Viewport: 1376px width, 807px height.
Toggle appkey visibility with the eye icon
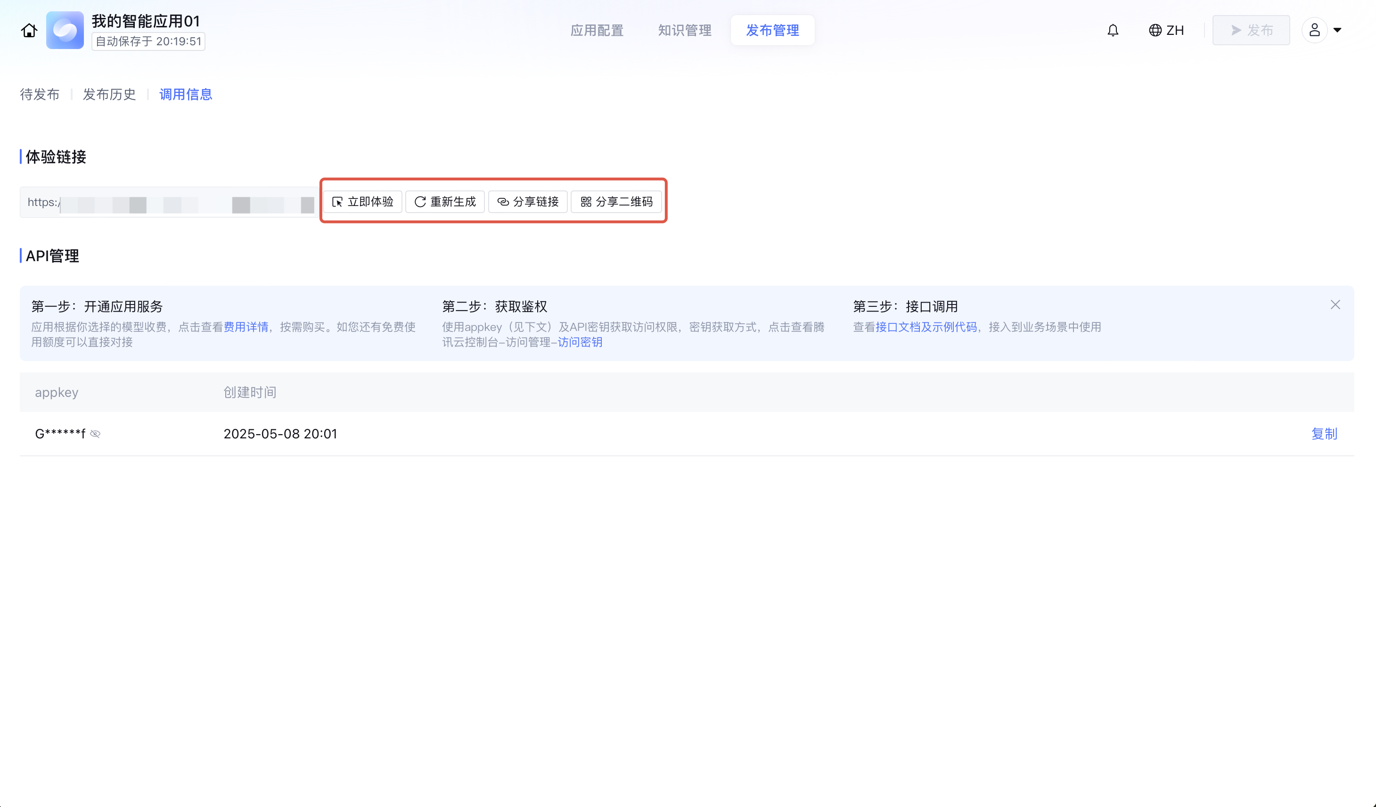[x=96, y=434]
